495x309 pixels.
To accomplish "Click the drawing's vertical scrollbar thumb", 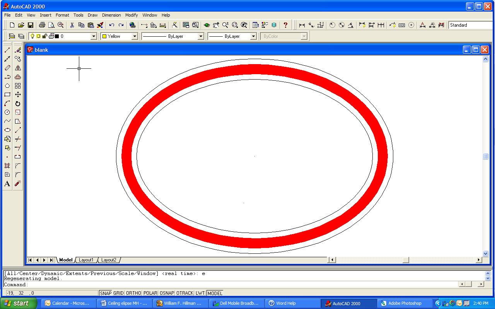I will tap(486, 156).
